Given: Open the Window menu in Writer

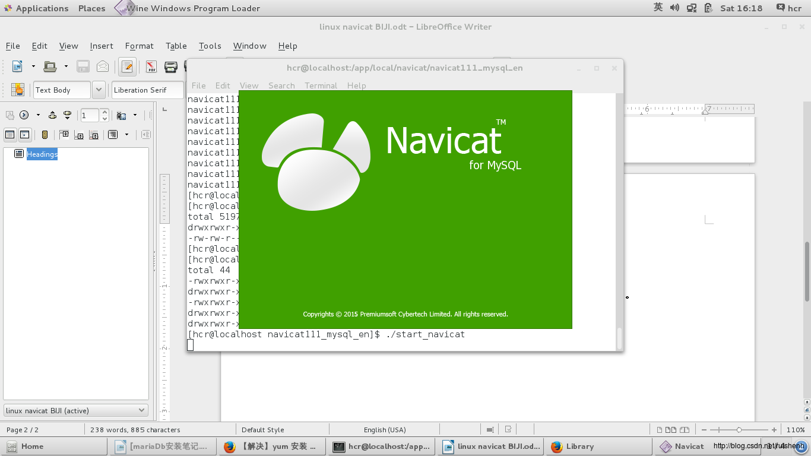Looking at the screenshot, I should point(250,46).
